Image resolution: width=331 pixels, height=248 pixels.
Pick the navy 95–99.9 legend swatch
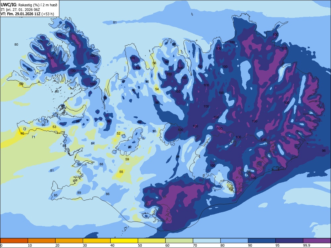289,241
